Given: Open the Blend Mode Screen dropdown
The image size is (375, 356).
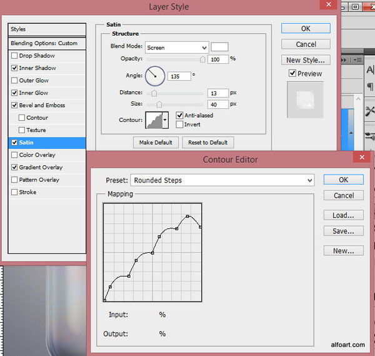Looking at the screenshot, I should [x=177, y=48].
